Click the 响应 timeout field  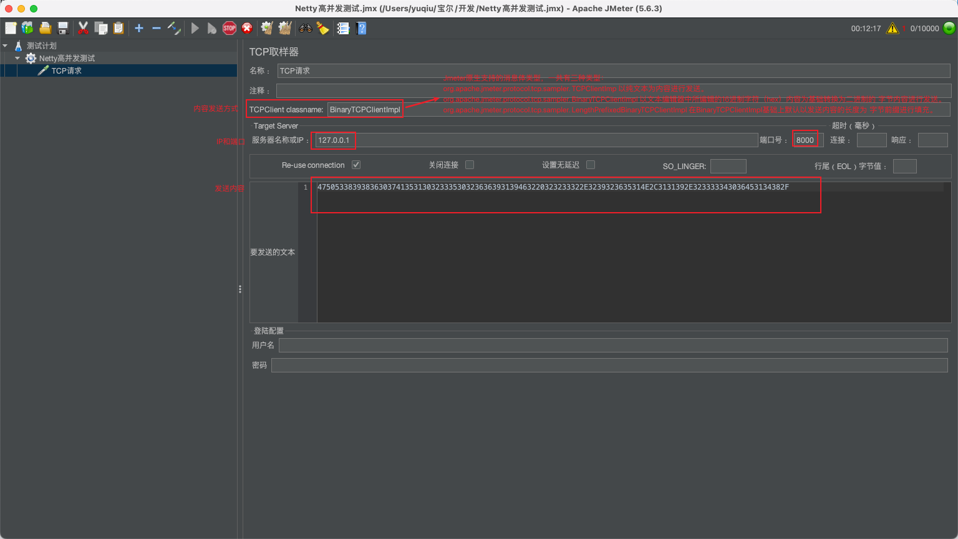tap(933, 140)
